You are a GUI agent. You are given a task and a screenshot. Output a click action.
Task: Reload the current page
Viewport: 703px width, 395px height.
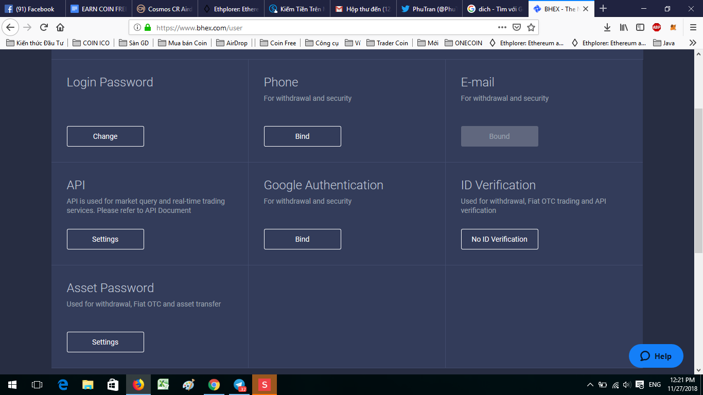pyautogui.click(x=44, y=27)
